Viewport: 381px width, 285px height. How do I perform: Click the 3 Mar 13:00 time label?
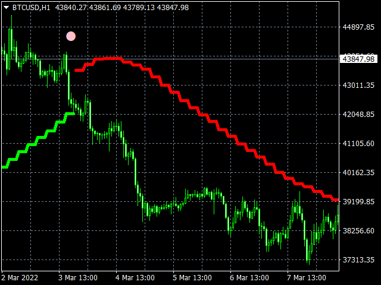pos(78,277)
